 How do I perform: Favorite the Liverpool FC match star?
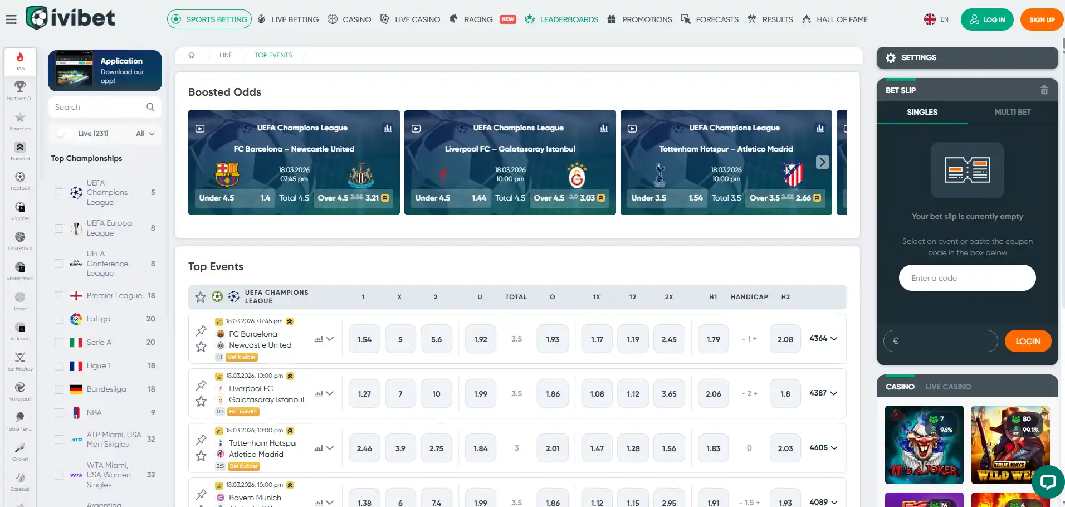(201, 401)
